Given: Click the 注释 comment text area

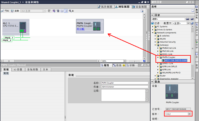Looking at the screenshot, I should [123, 95].
